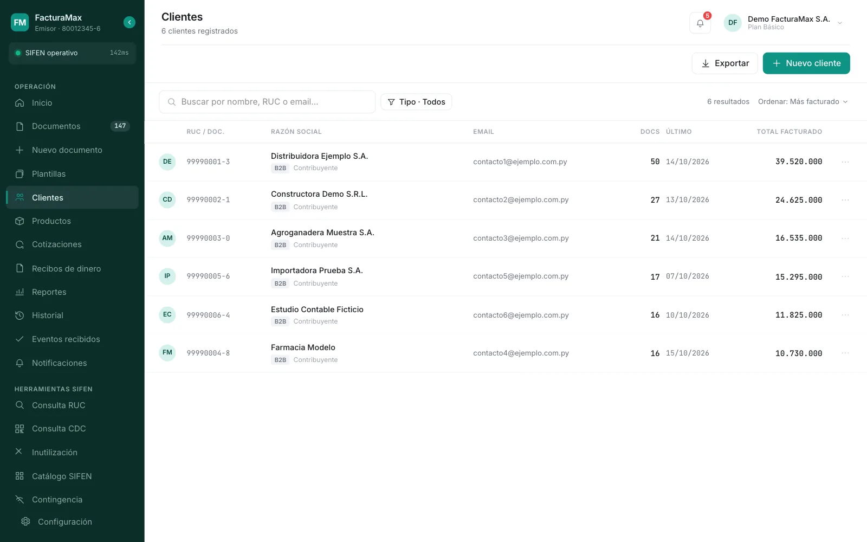This screenshot has width=867, height=542.
Task: Open the Tipo · Todos filter dropdown
Action: click(416, 102)
